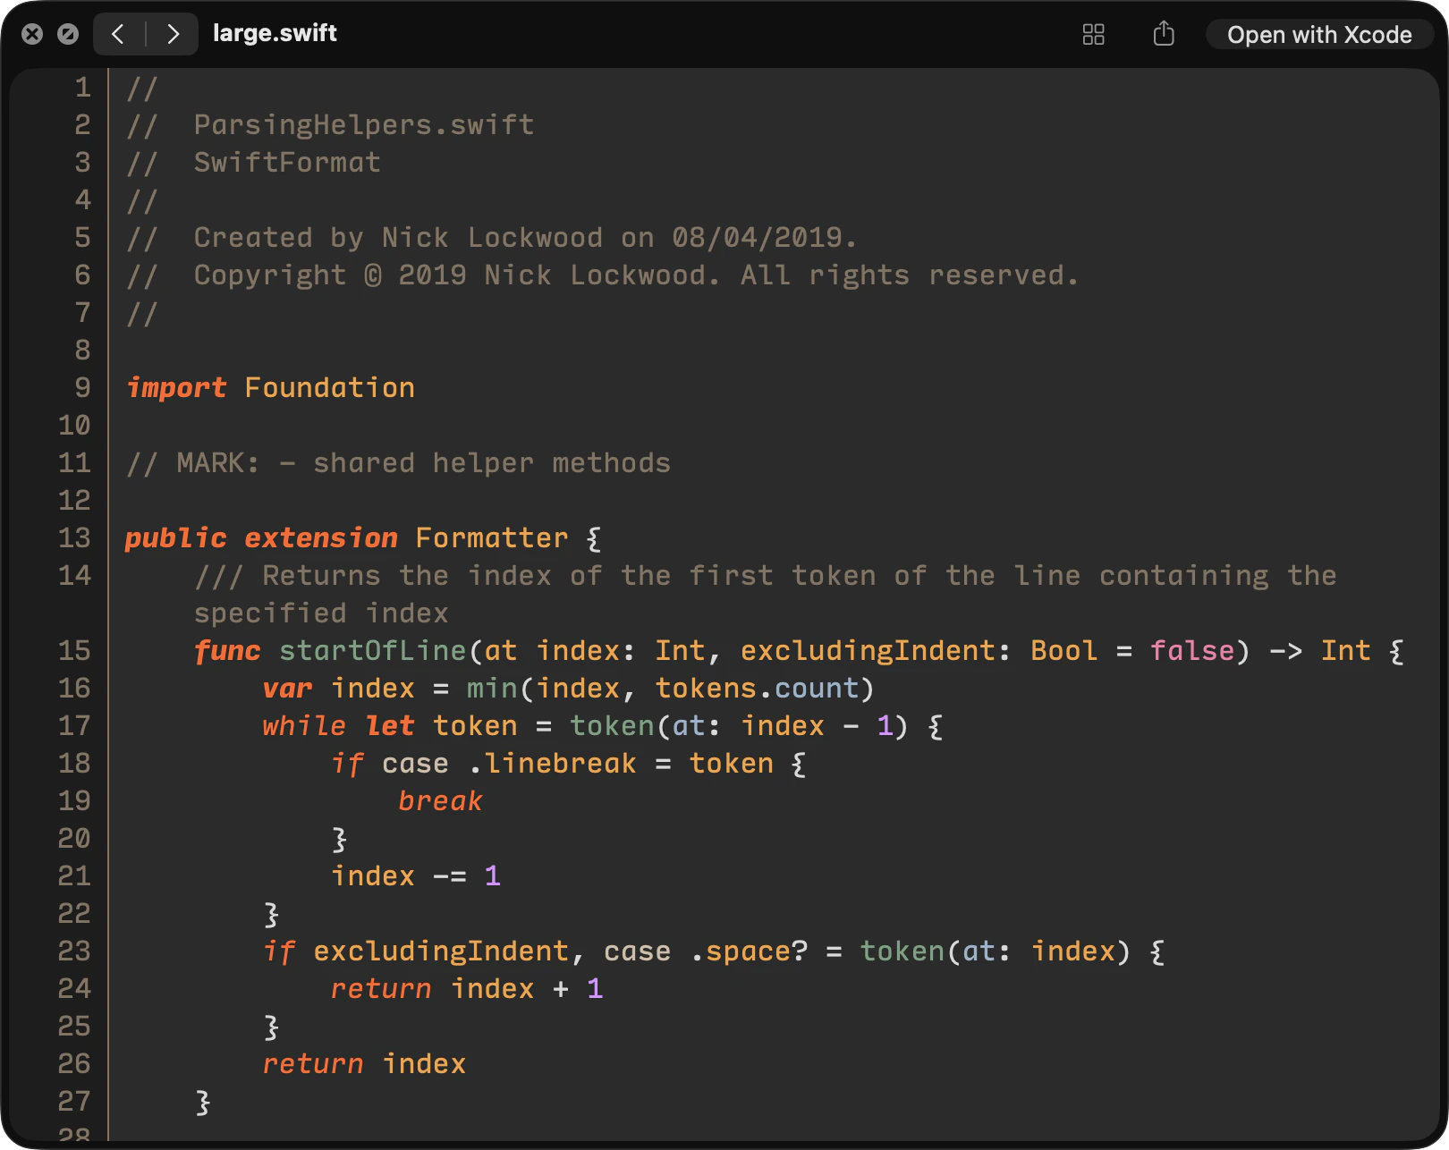Click the false default value on line 15
Viewport: 1449px width, 1150px height.
[x=1191, y=650]
